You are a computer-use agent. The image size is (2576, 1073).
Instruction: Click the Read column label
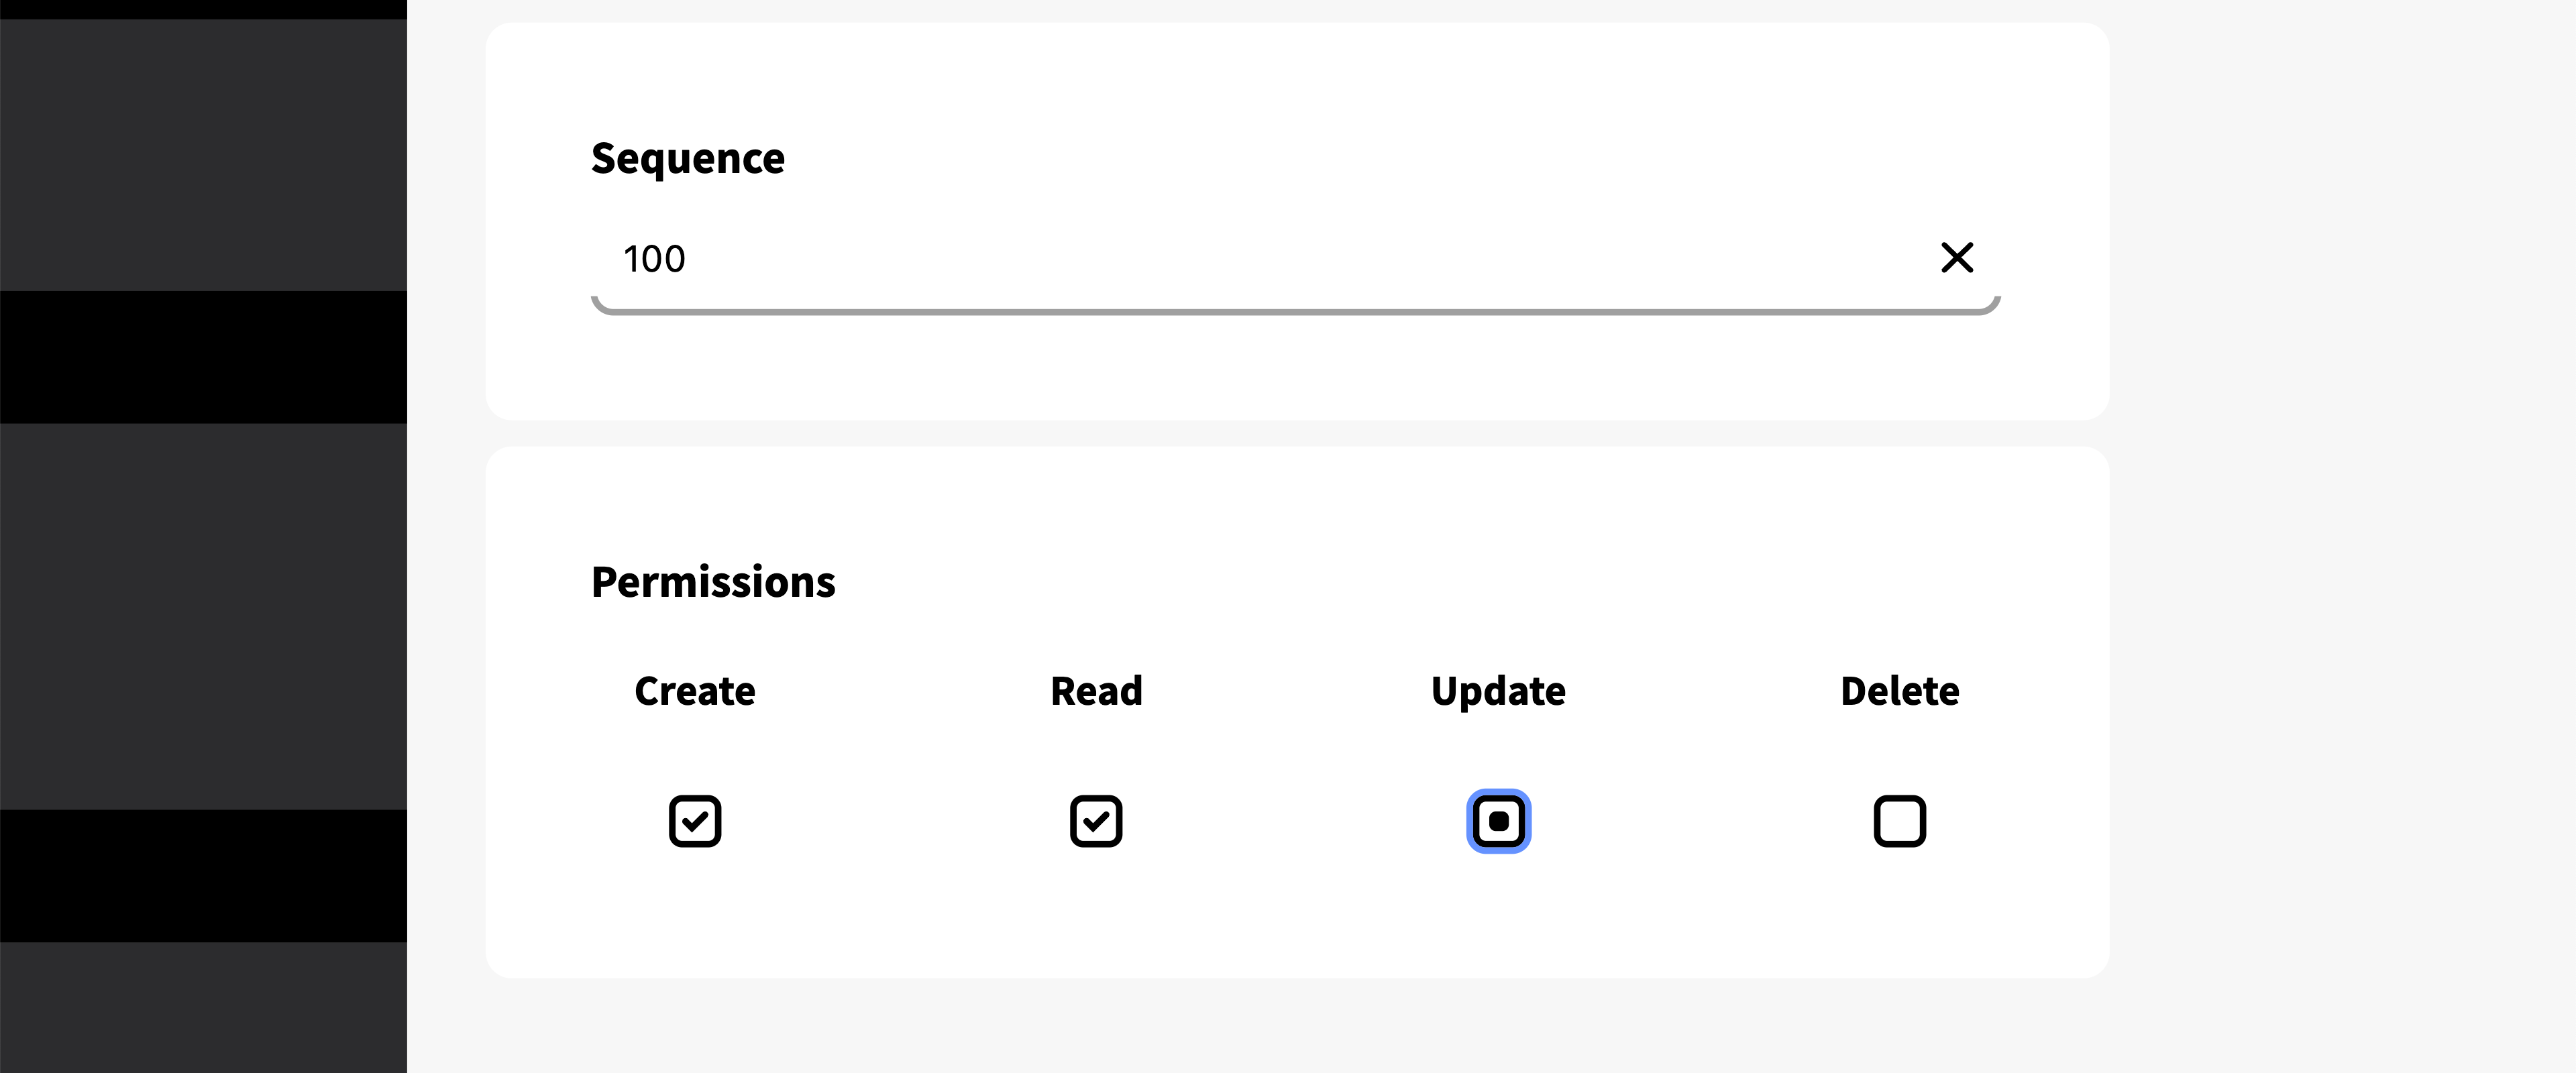1096,691
